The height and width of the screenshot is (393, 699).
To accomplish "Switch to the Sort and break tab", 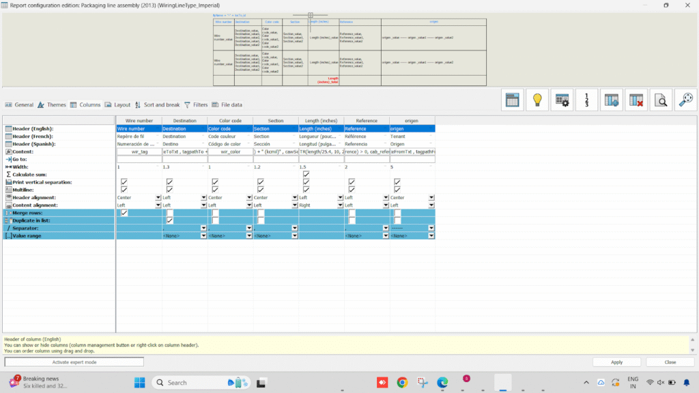I will (x=157, y=105).
